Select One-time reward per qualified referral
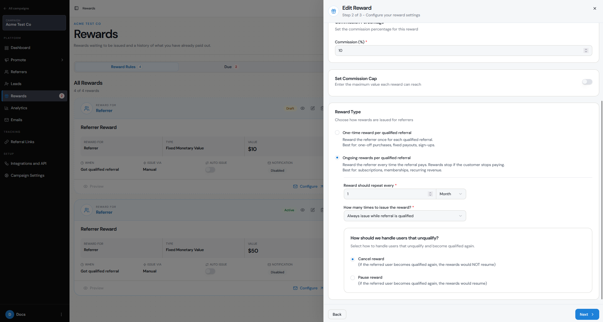Image resolution: width=603 pixels, height=322 pixels. [337, 133]
